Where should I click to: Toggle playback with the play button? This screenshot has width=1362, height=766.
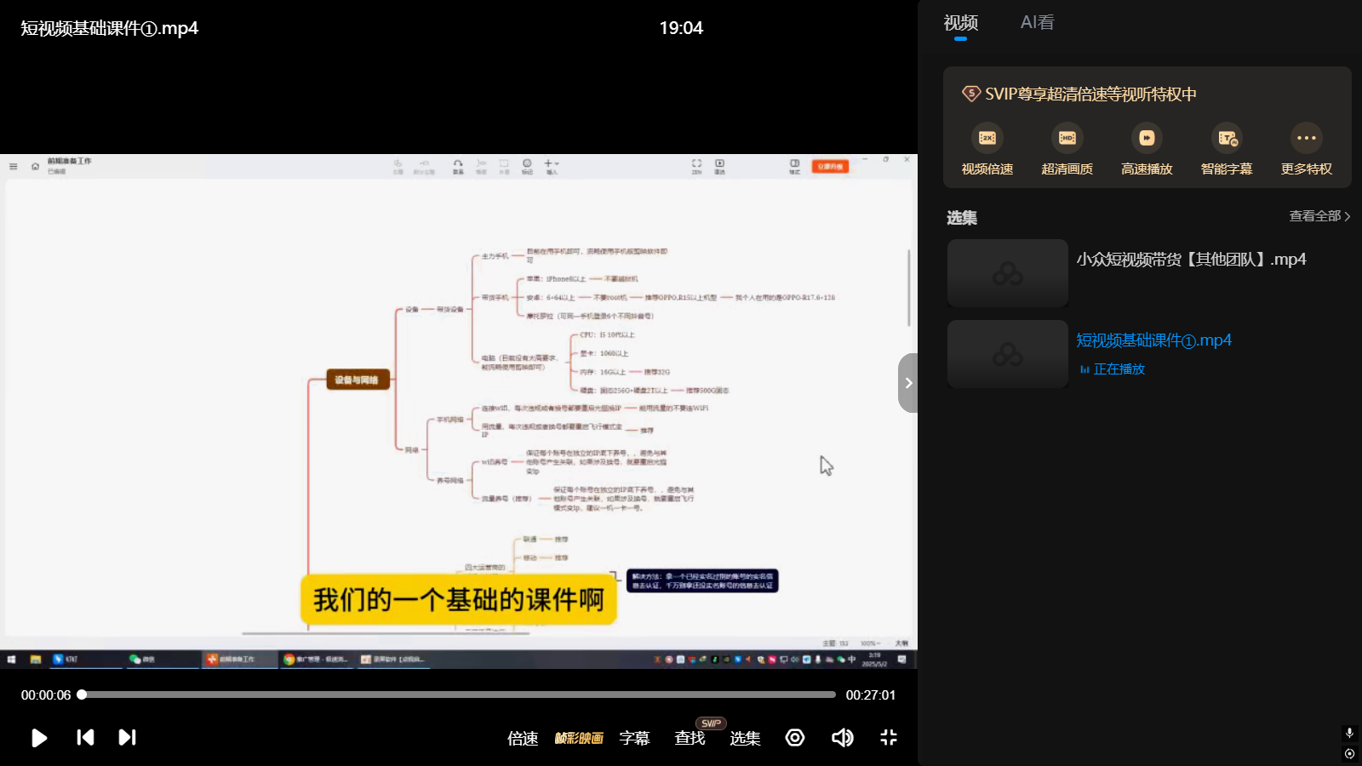click(38, 738)
